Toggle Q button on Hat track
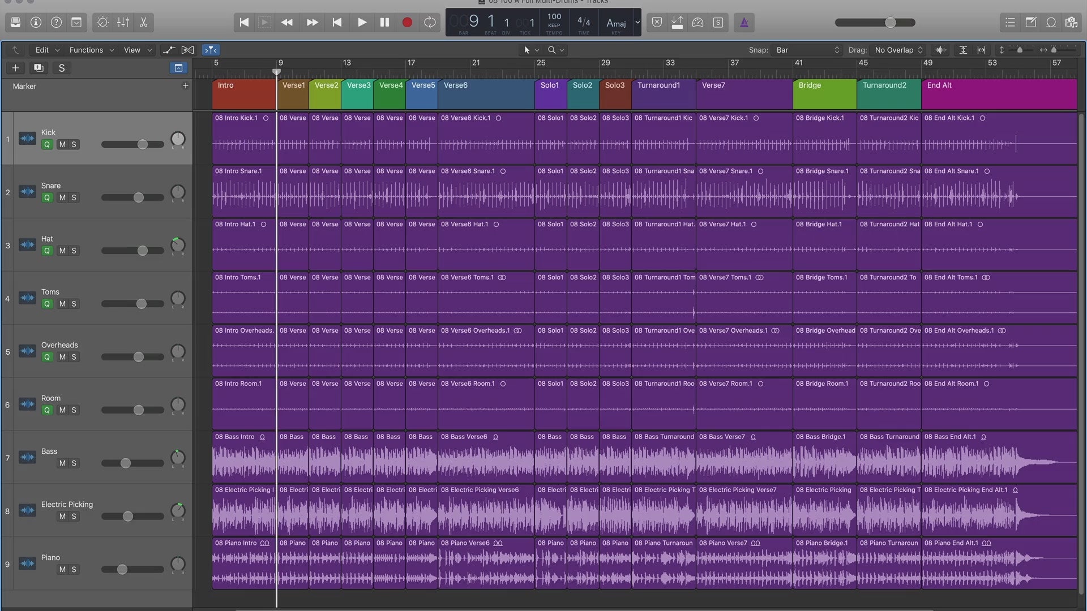The width and height of the screenshot is (1087, 611). click(47, 251)
